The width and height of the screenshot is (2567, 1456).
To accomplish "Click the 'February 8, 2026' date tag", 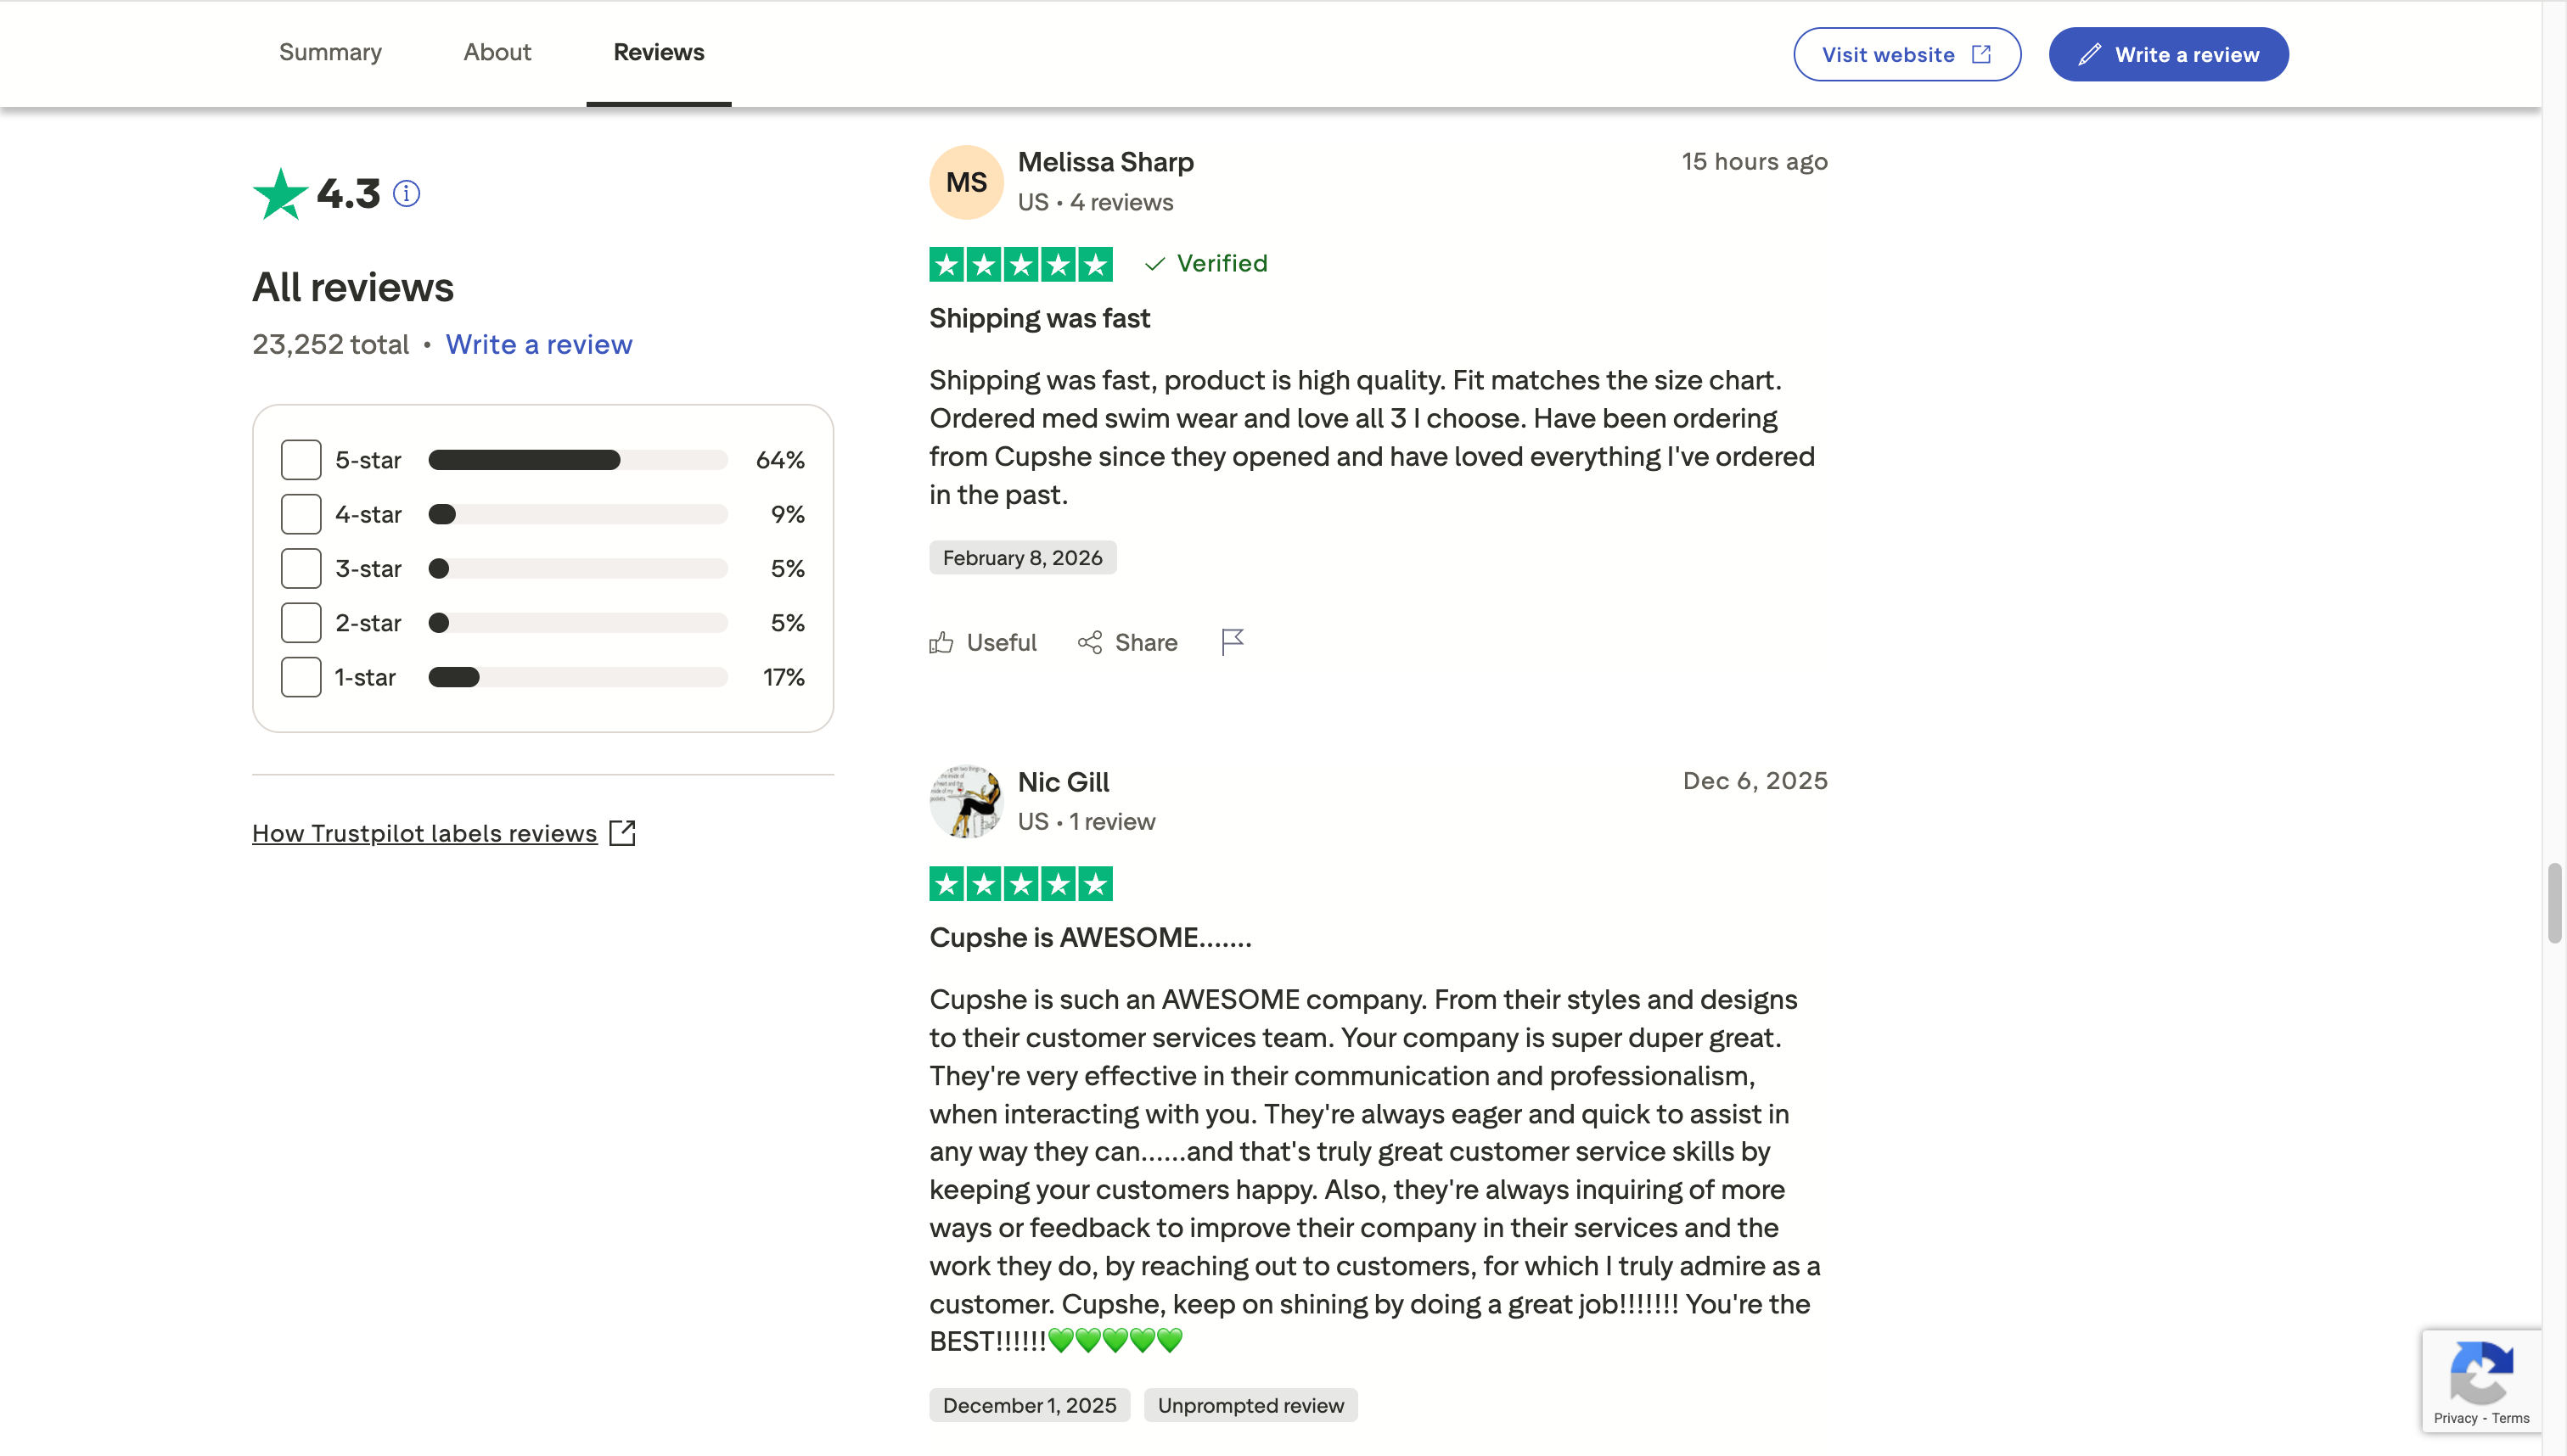I will [x=1021, y=557].
